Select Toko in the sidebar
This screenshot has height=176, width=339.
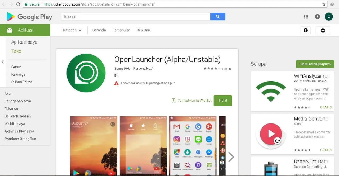click(16, 51)
